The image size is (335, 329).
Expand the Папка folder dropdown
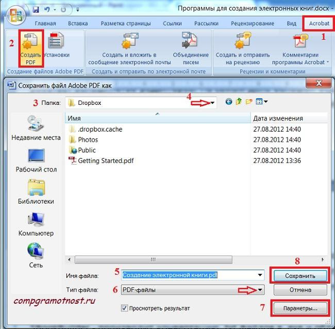(213, 103)
